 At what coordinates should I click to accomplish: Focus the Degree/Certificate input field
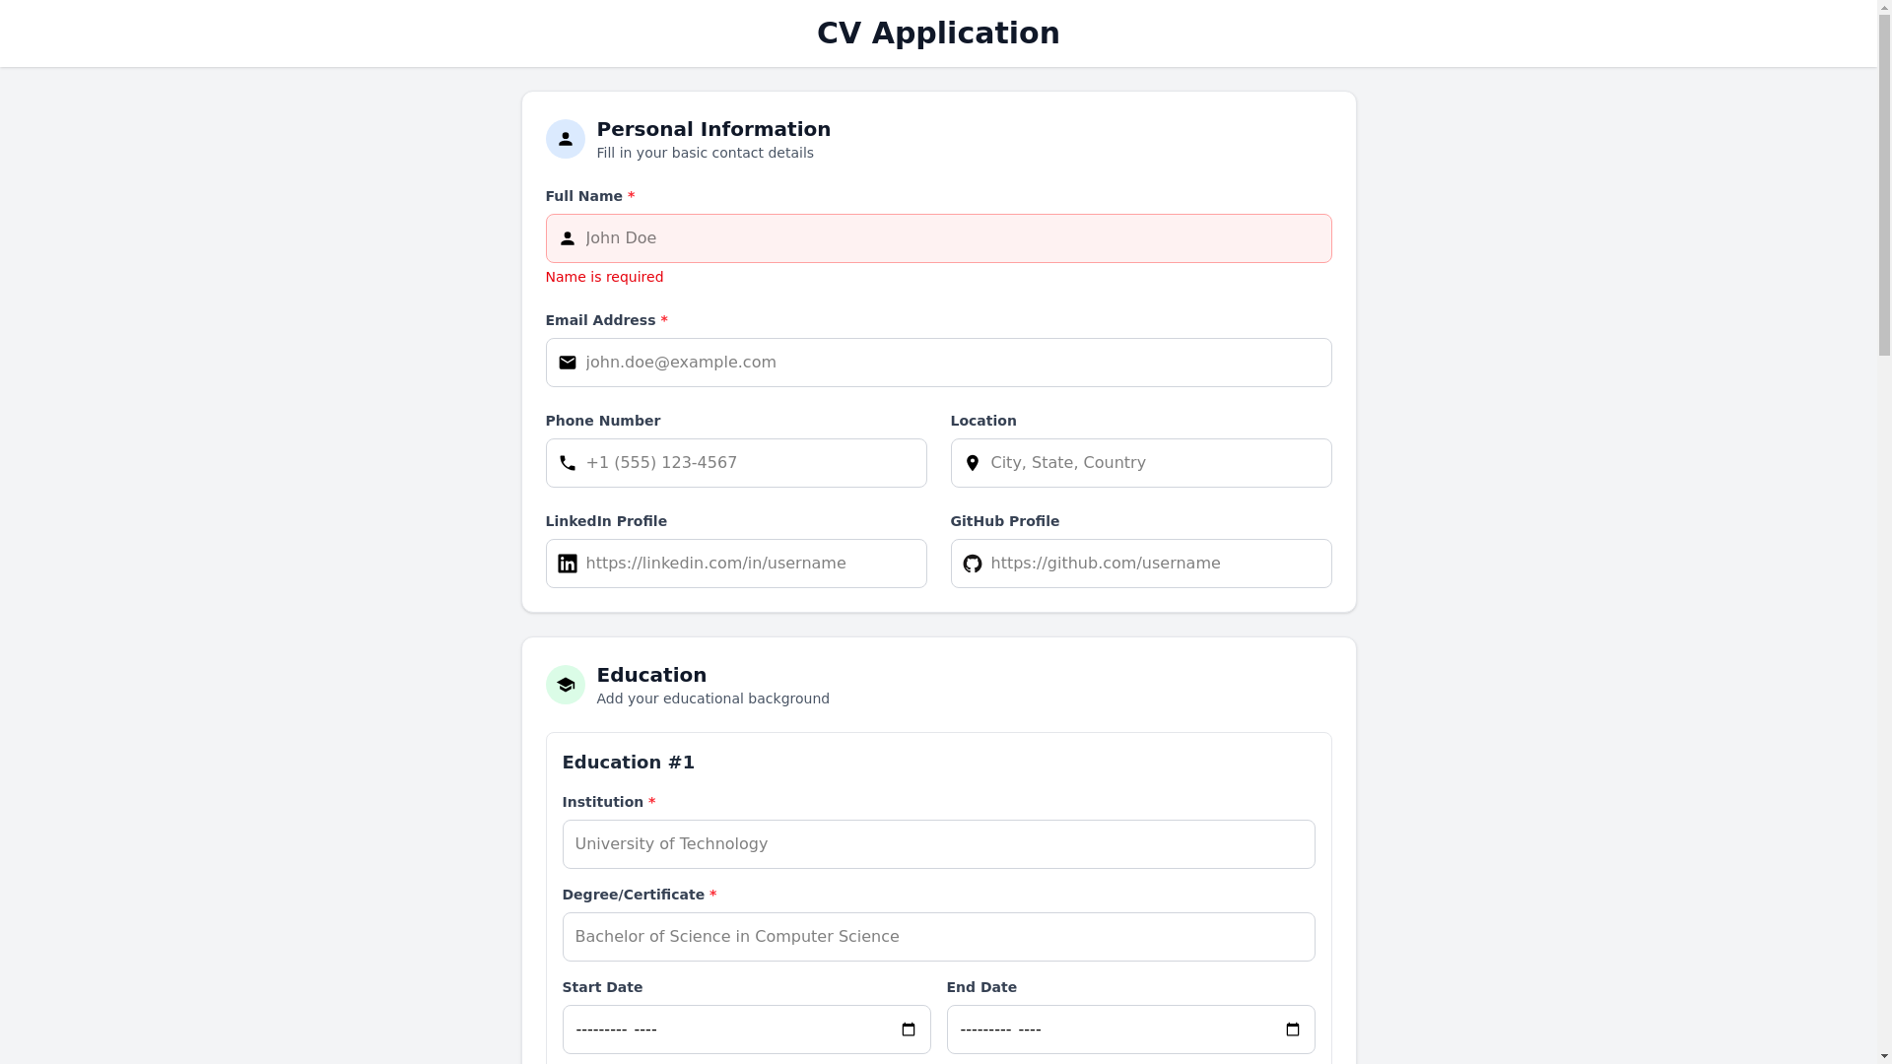point(938,937)
